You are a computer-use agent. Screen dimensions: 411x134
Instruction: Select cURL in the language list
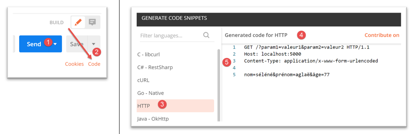(x=143, y=80)
